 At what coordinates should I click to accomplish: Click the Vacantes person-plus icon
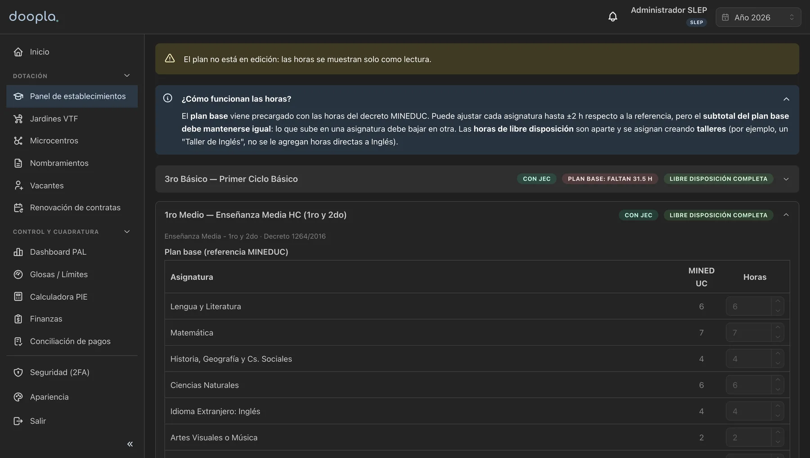pos(18,186)
